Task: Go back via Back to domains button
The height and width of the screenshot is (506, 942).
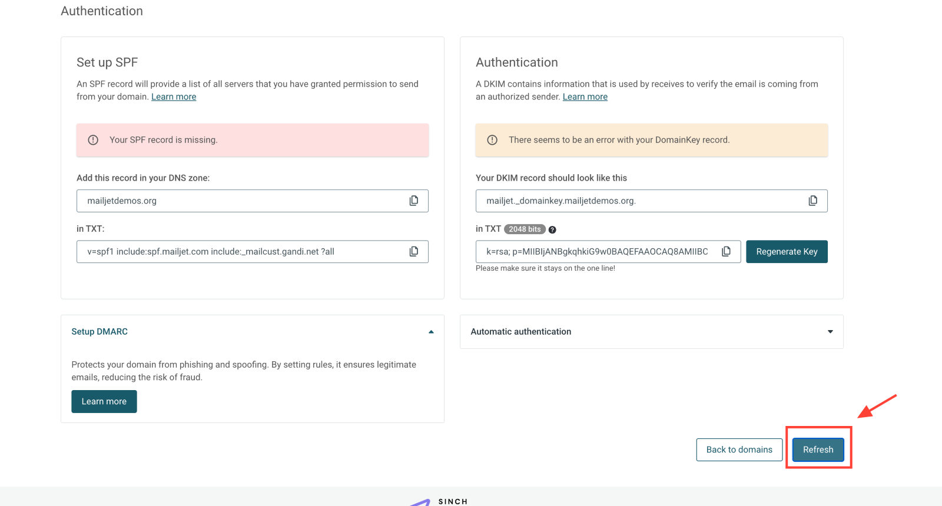Action: [739, 450]
